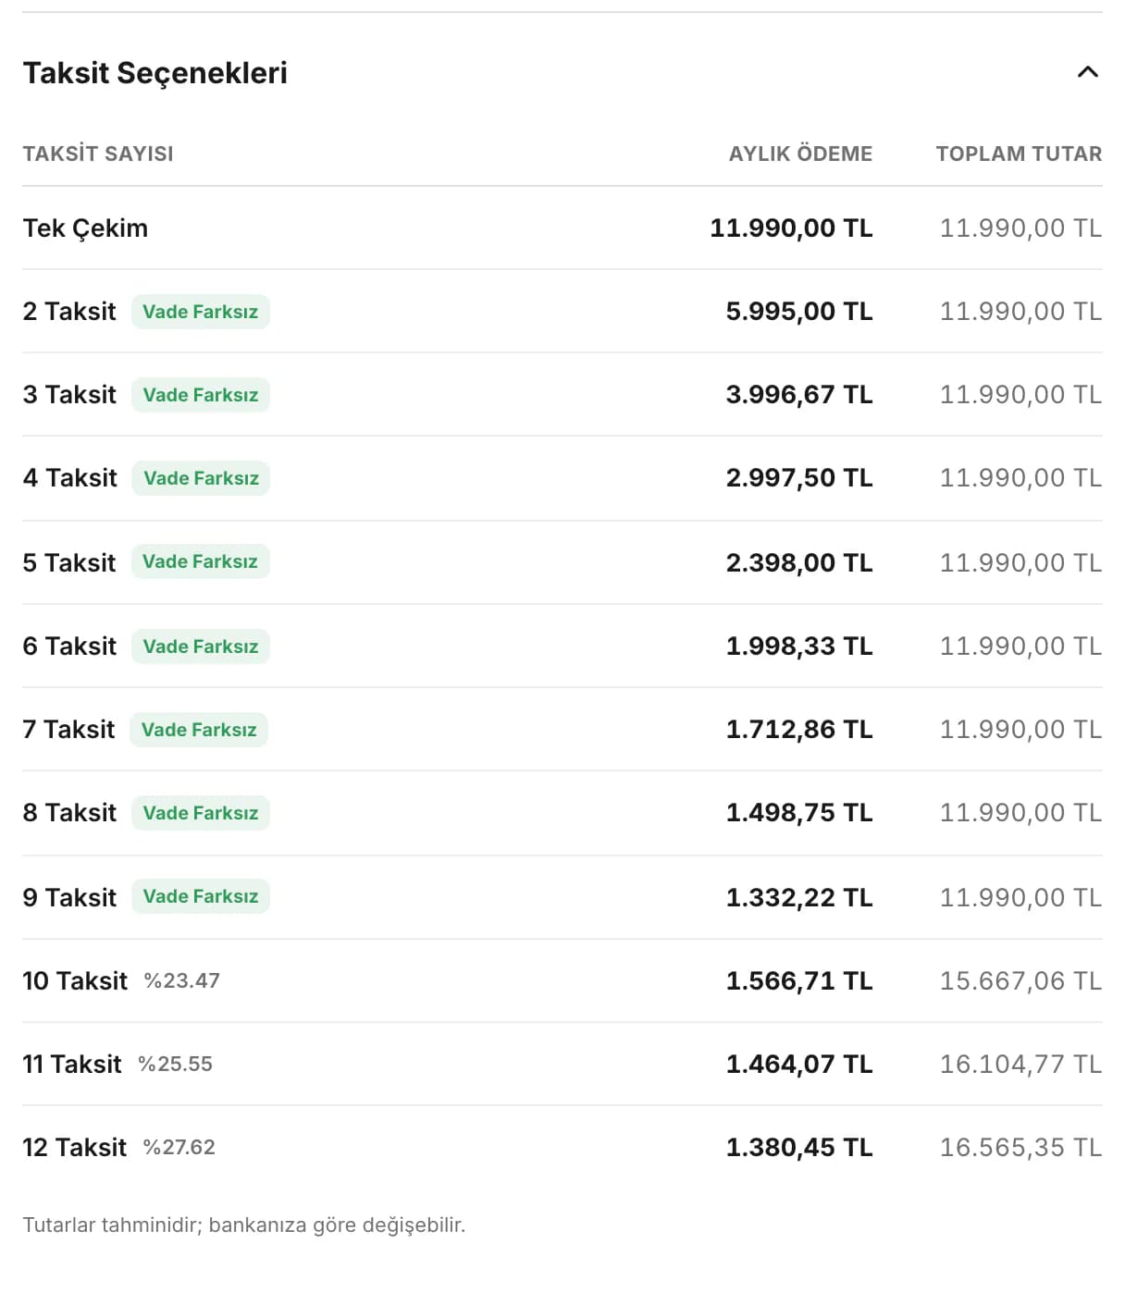This screenshot has width=1125, height=1293.
Task: Select the Tek Çekim row
Action: click(x=562, y=228)
